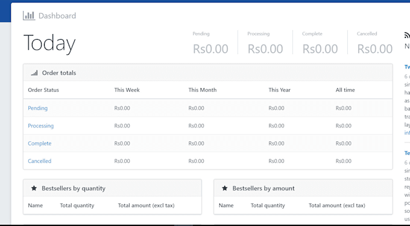
Task: Click the star icon beside Bestsellers by quantity
Action: pos(34,188)
